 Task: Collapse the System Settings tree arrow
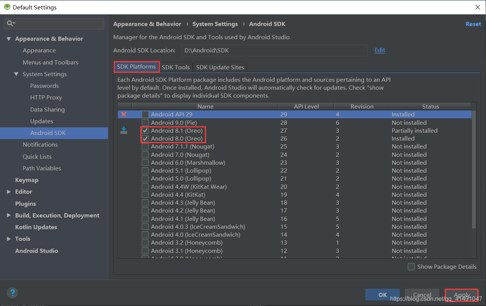(16, 74)
